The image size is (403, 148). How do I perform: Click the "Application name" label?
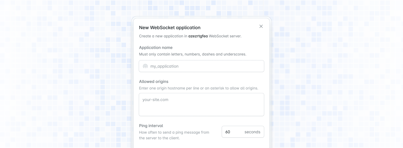point(156,47)
